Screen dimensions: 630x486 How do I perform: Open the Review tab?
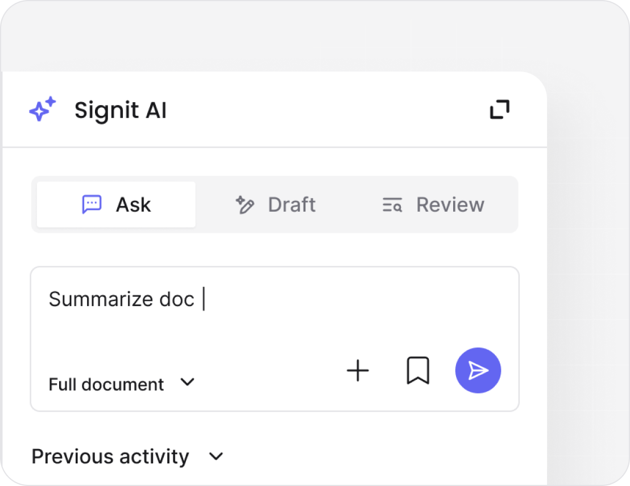point(433,204)
